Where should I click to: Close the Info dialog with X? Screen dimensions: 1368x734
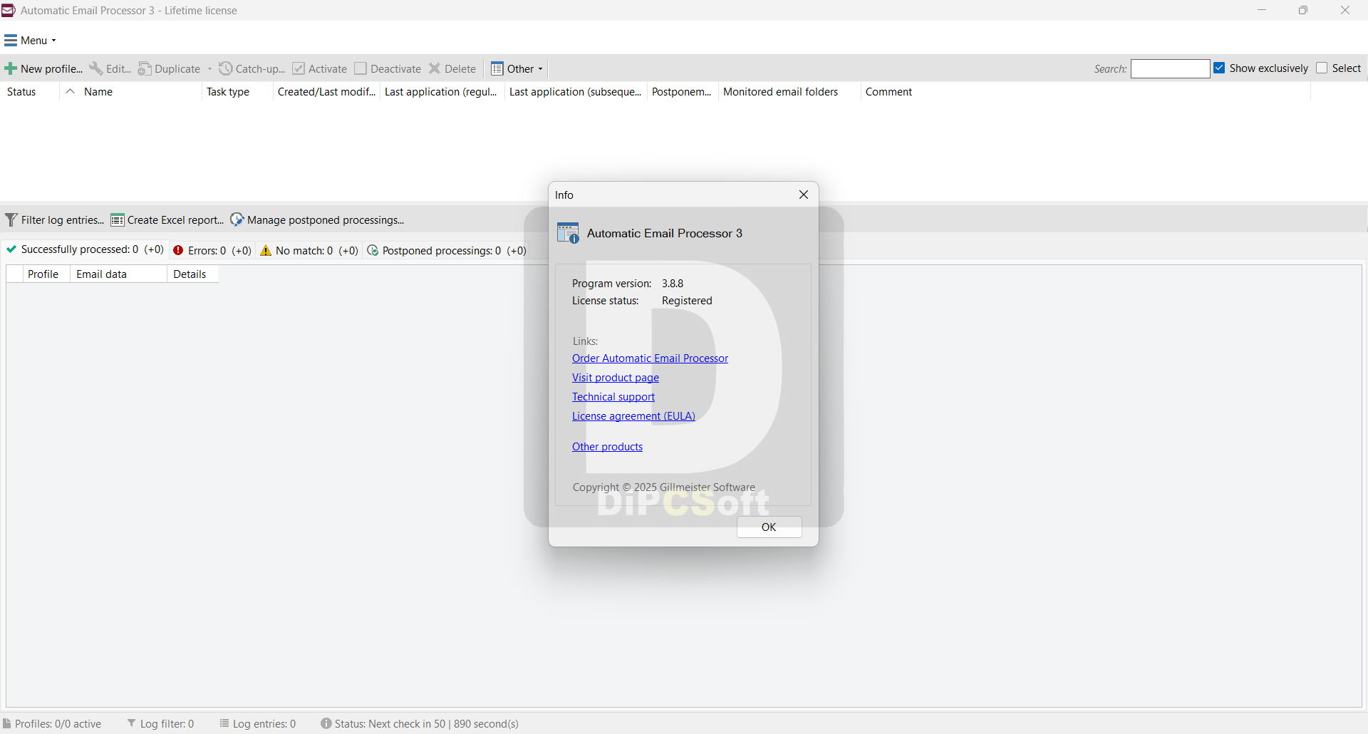[x=804, y=195]
